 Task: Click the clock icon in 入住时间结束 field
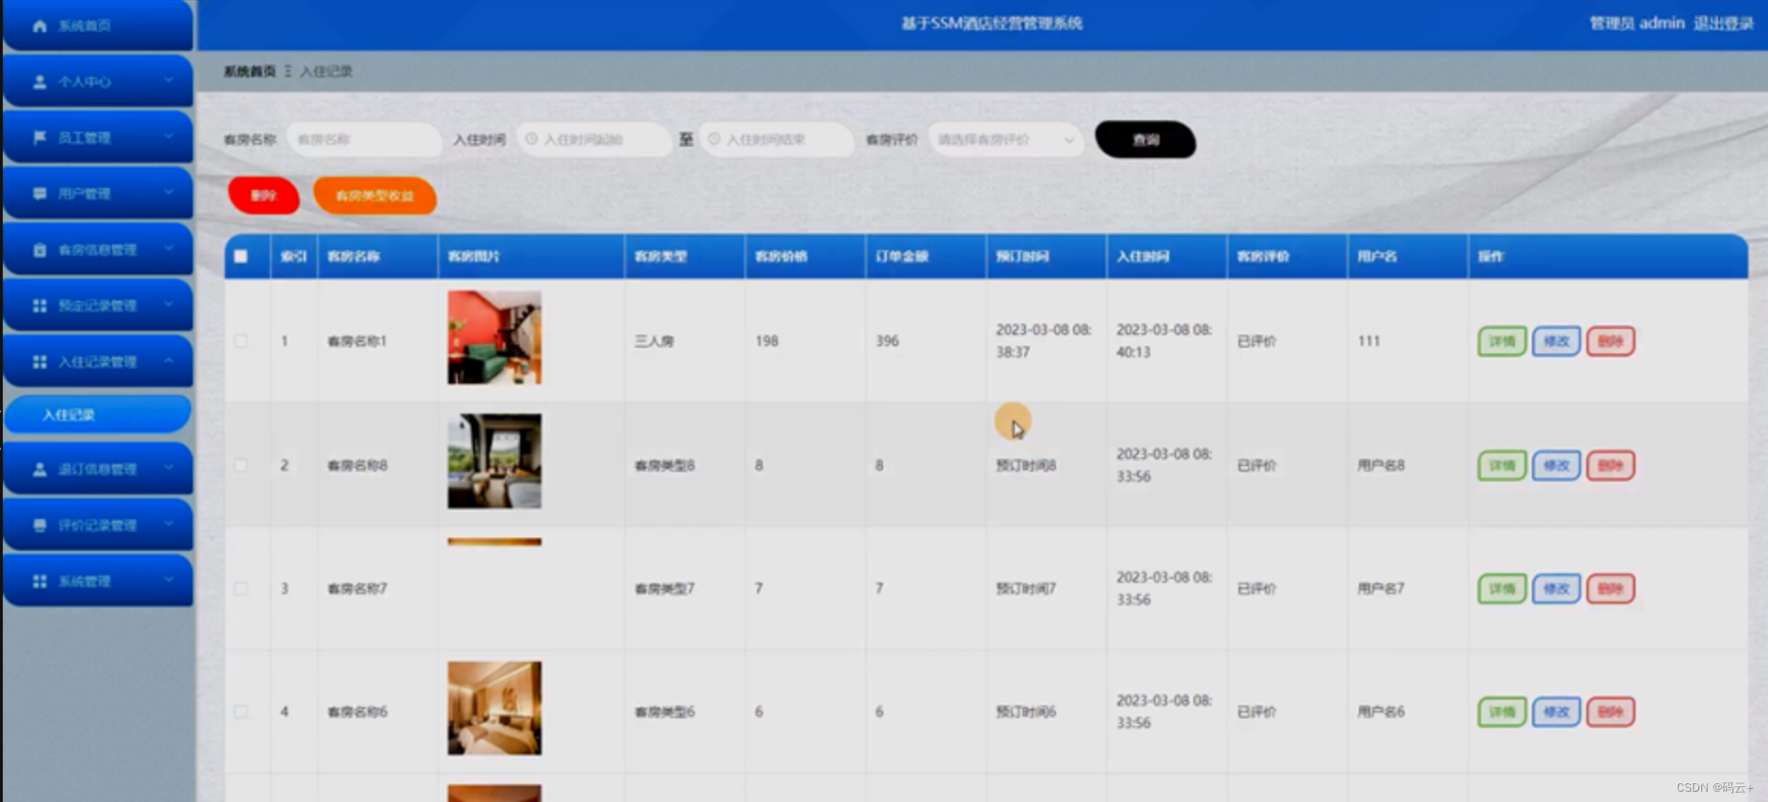[x=714, y=139]
